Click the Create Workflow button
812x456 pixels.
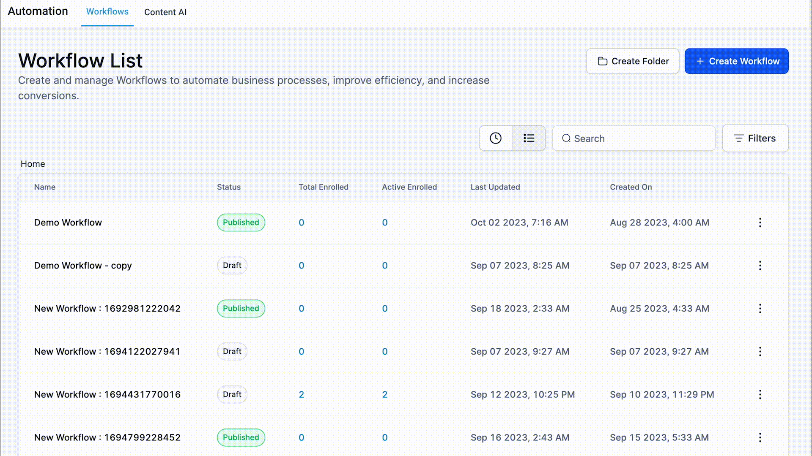coord(736,61)
